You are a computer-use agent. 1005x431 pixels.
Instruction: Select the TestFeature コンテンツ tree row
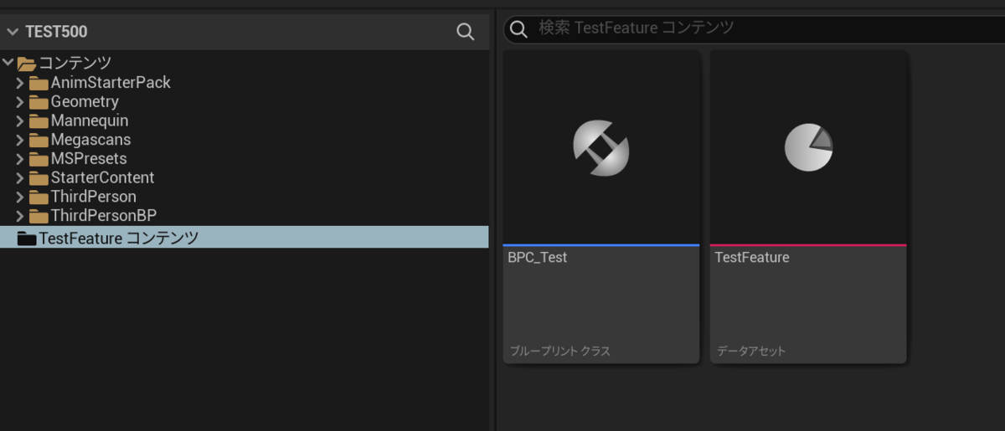click(x=245, y=238)
